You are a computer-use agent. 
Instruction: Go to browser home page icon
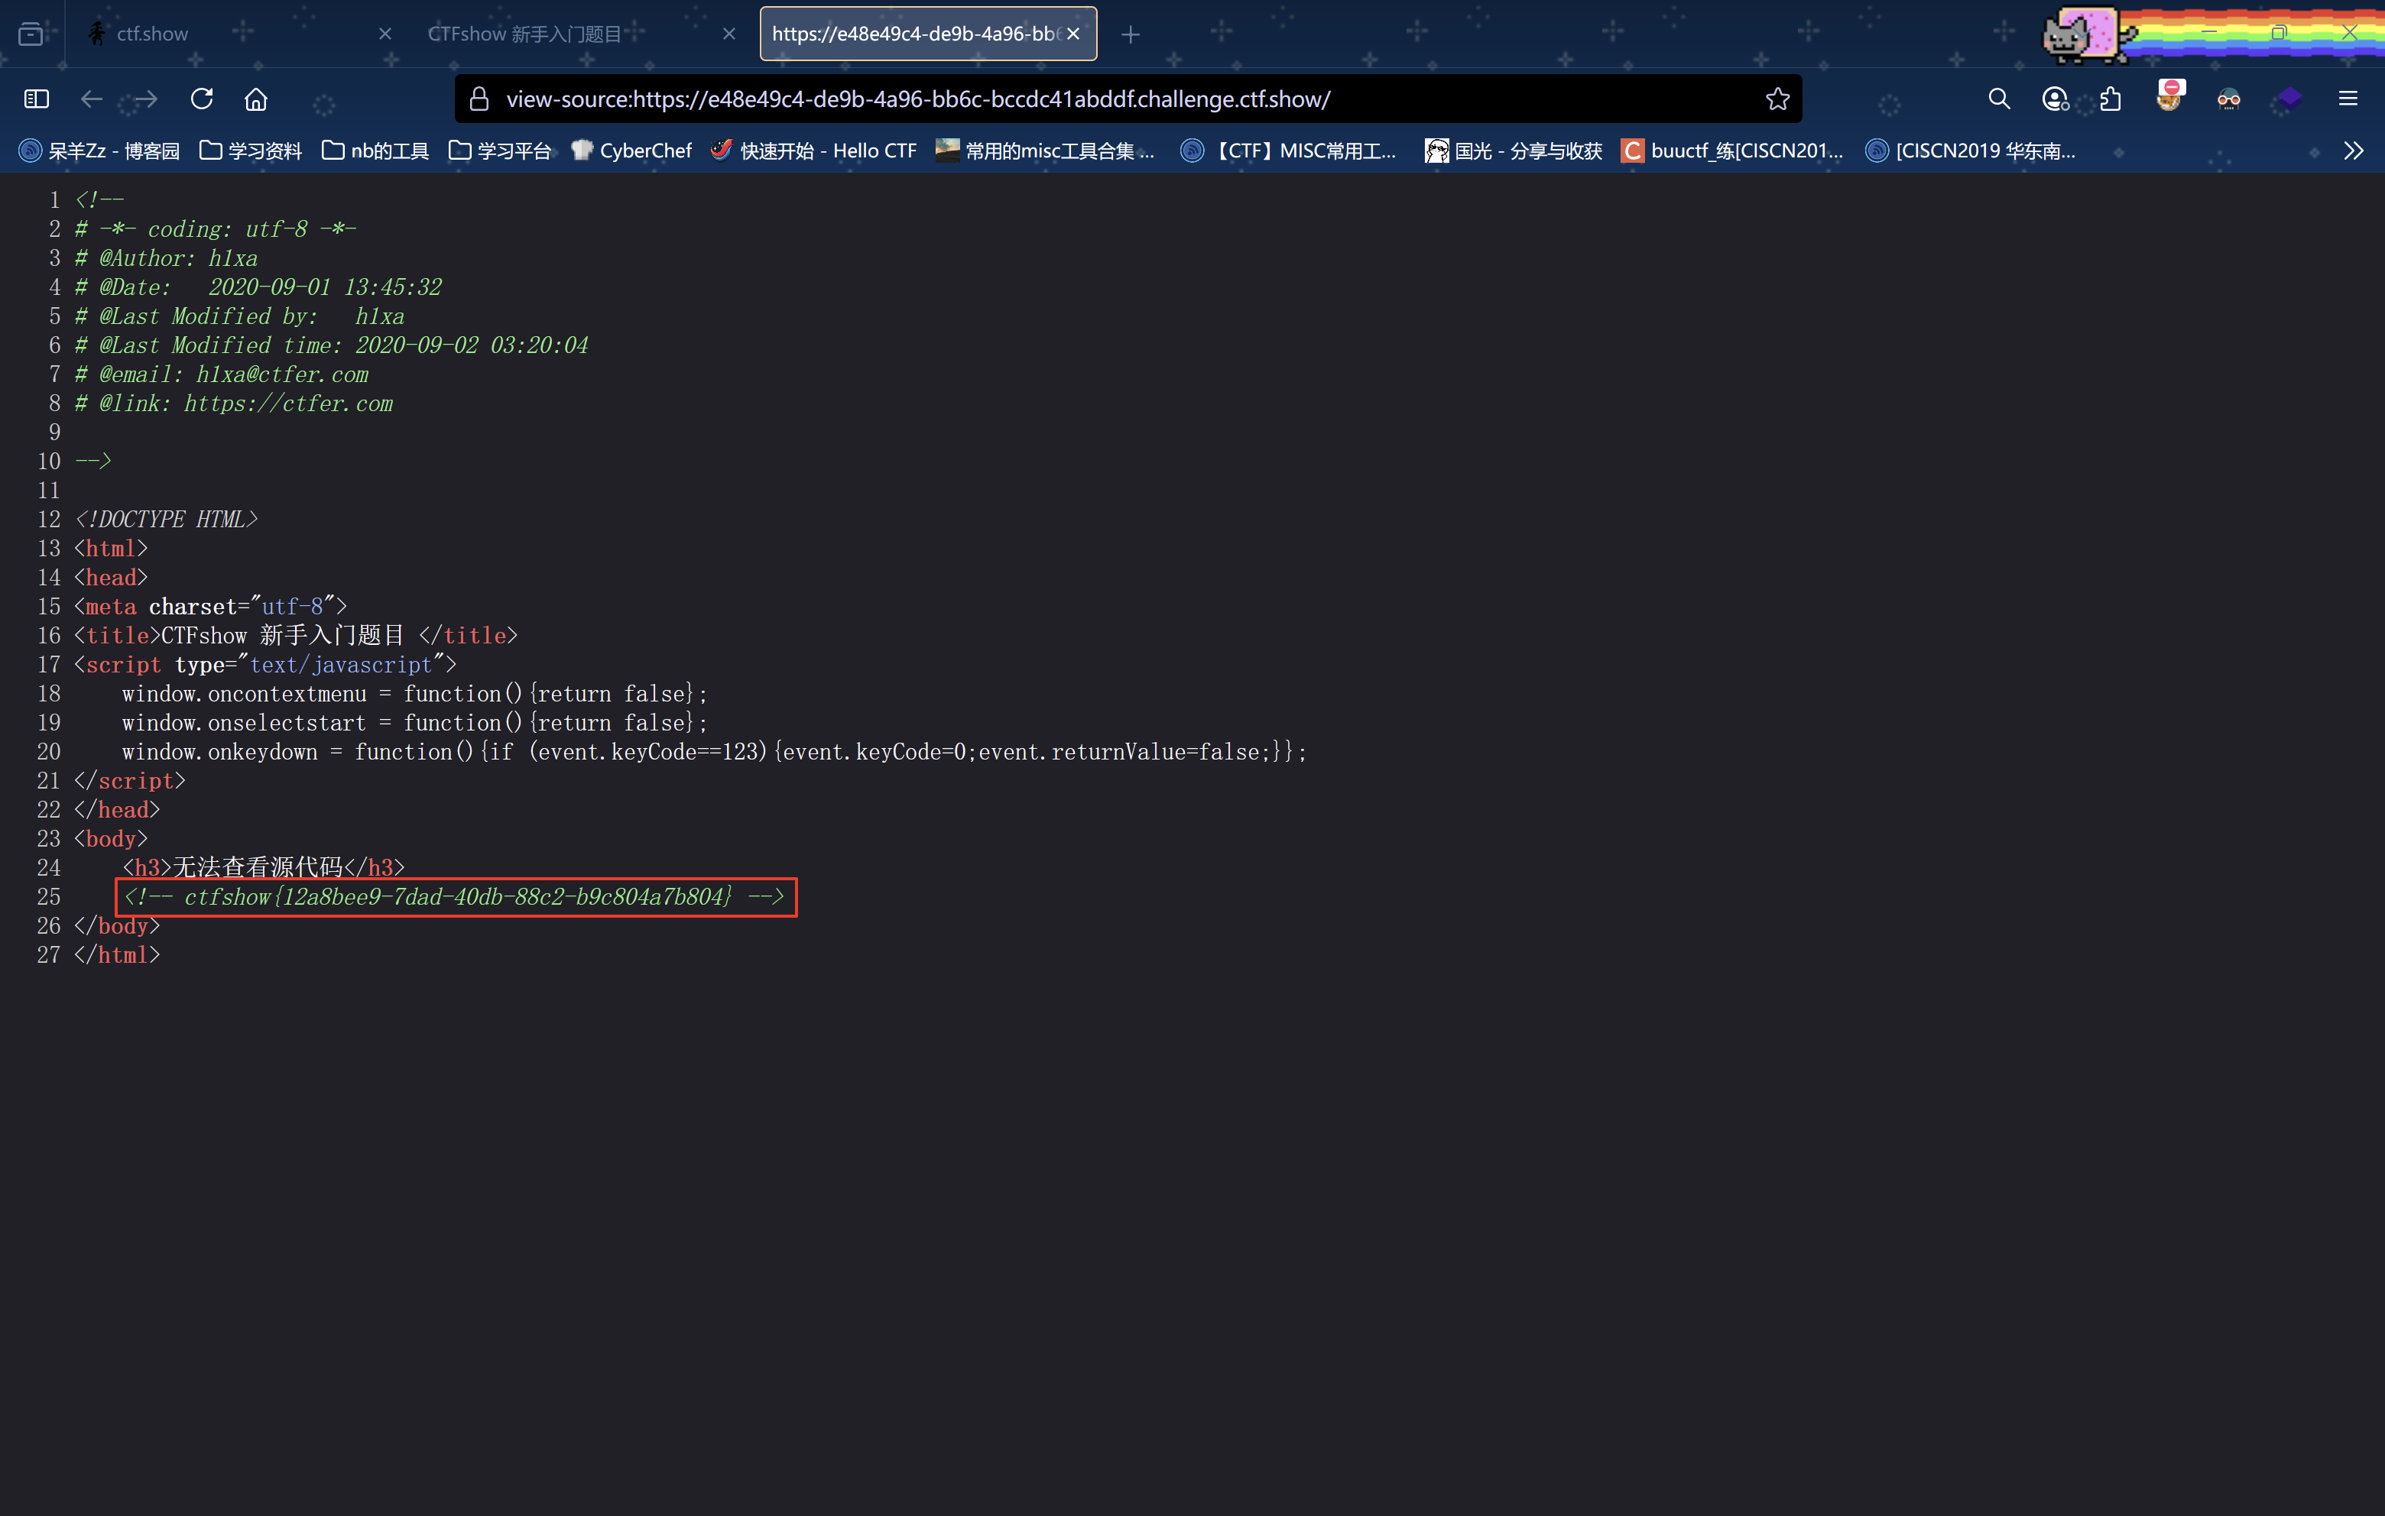coord(255,99)
